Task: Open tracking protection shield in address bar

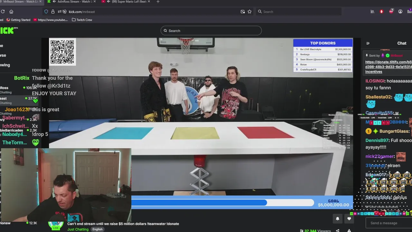Action: pos(46,12)
